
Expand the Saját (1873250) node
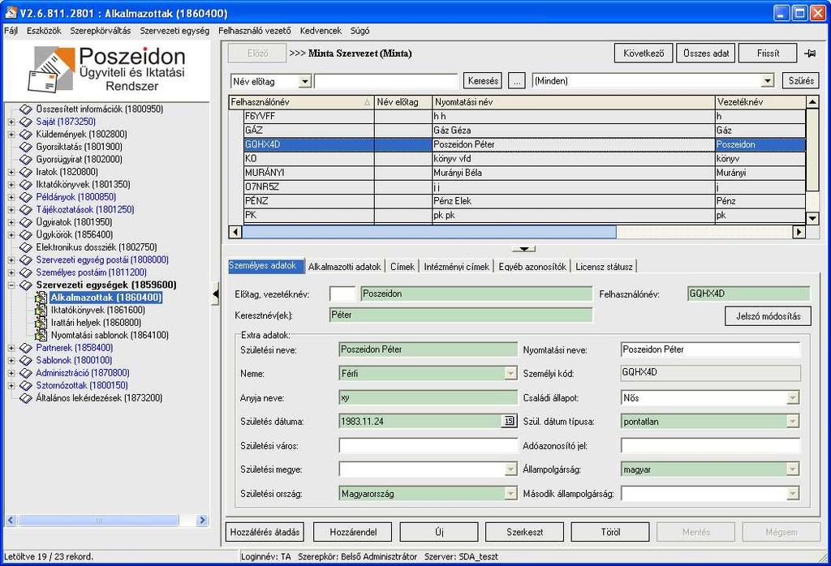(11, 122)
